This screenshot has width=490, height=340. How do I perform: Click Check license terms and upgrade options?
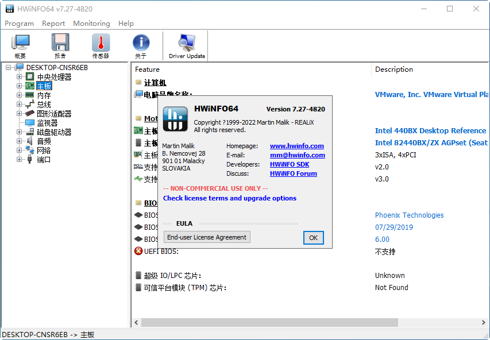tap(230, 198)
